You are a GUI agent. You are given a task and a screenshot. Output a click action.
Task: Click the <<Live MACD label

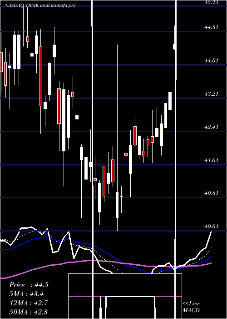click(x=191, y=307)
